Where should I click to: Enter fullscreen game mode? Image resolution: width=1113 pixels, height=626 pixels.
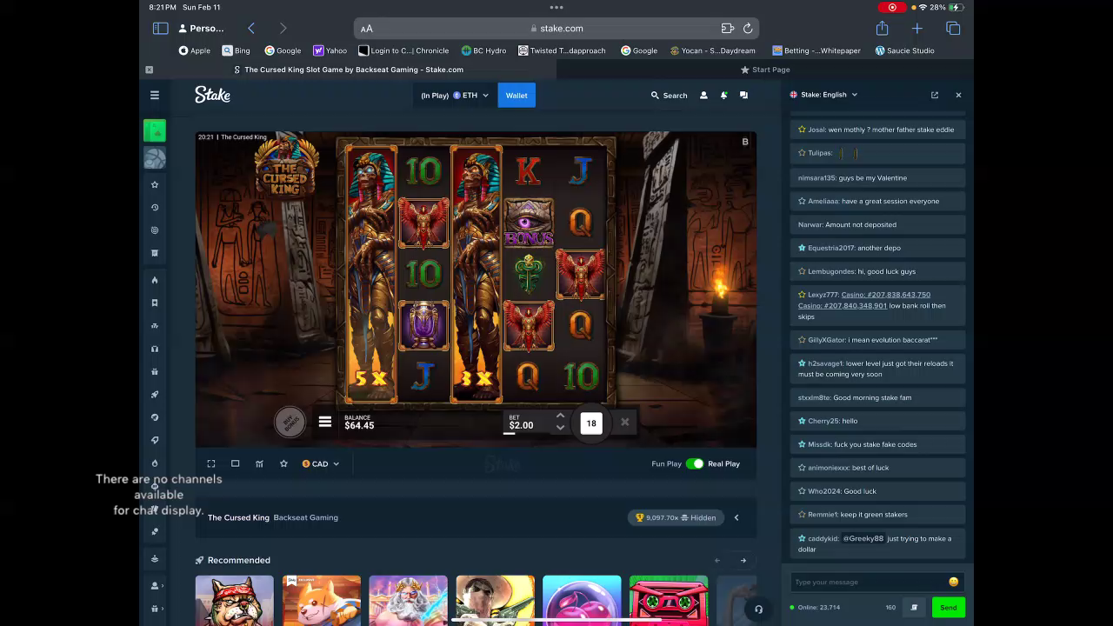(211, 463)
